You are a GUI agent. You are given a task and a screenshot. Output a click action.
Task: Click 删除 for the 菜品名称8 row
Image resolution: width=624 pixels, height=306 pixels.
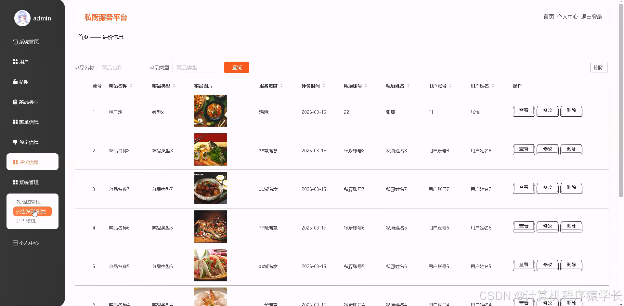pyautogui.click(x=571, y=149)
